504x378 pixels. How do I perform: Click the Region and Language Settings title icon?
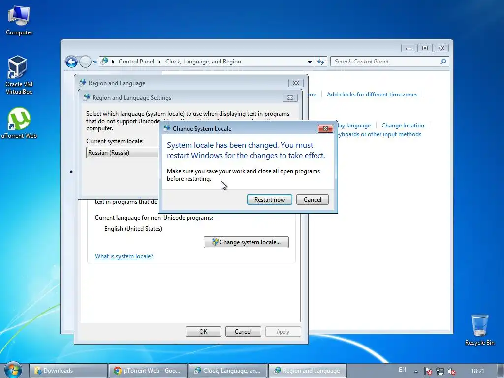[x=87, y=97]
